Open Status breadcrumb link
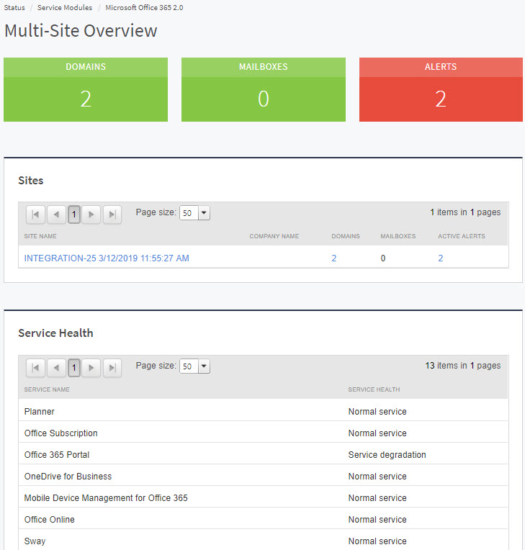The height and width of the screenshot is (550, 525). pyautogui.click(x=14, y=8)
